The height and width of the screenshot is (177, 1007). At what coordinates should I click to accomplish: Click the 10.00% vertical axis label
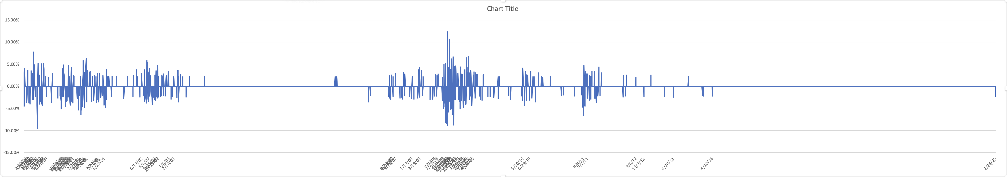(12, 42)
